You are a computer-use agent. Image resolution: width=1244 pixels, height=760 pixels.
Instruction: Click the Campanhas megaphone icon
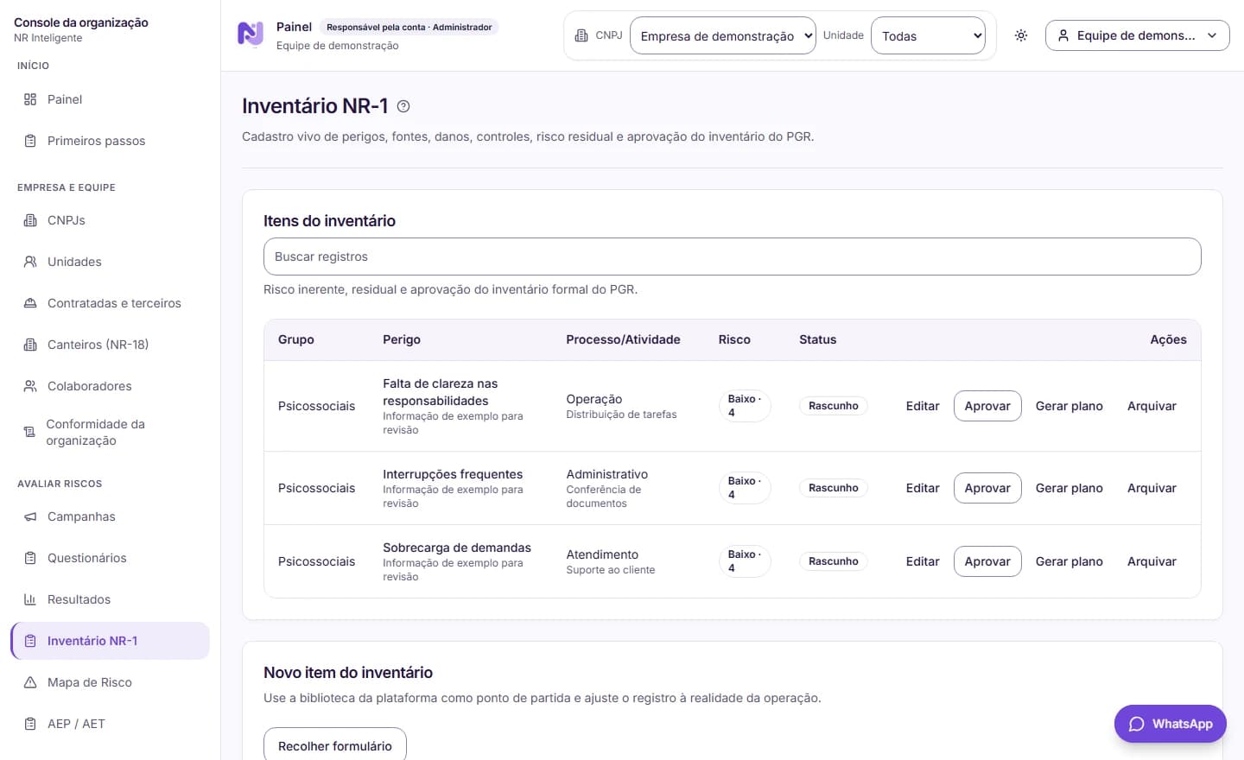point(30,516)
